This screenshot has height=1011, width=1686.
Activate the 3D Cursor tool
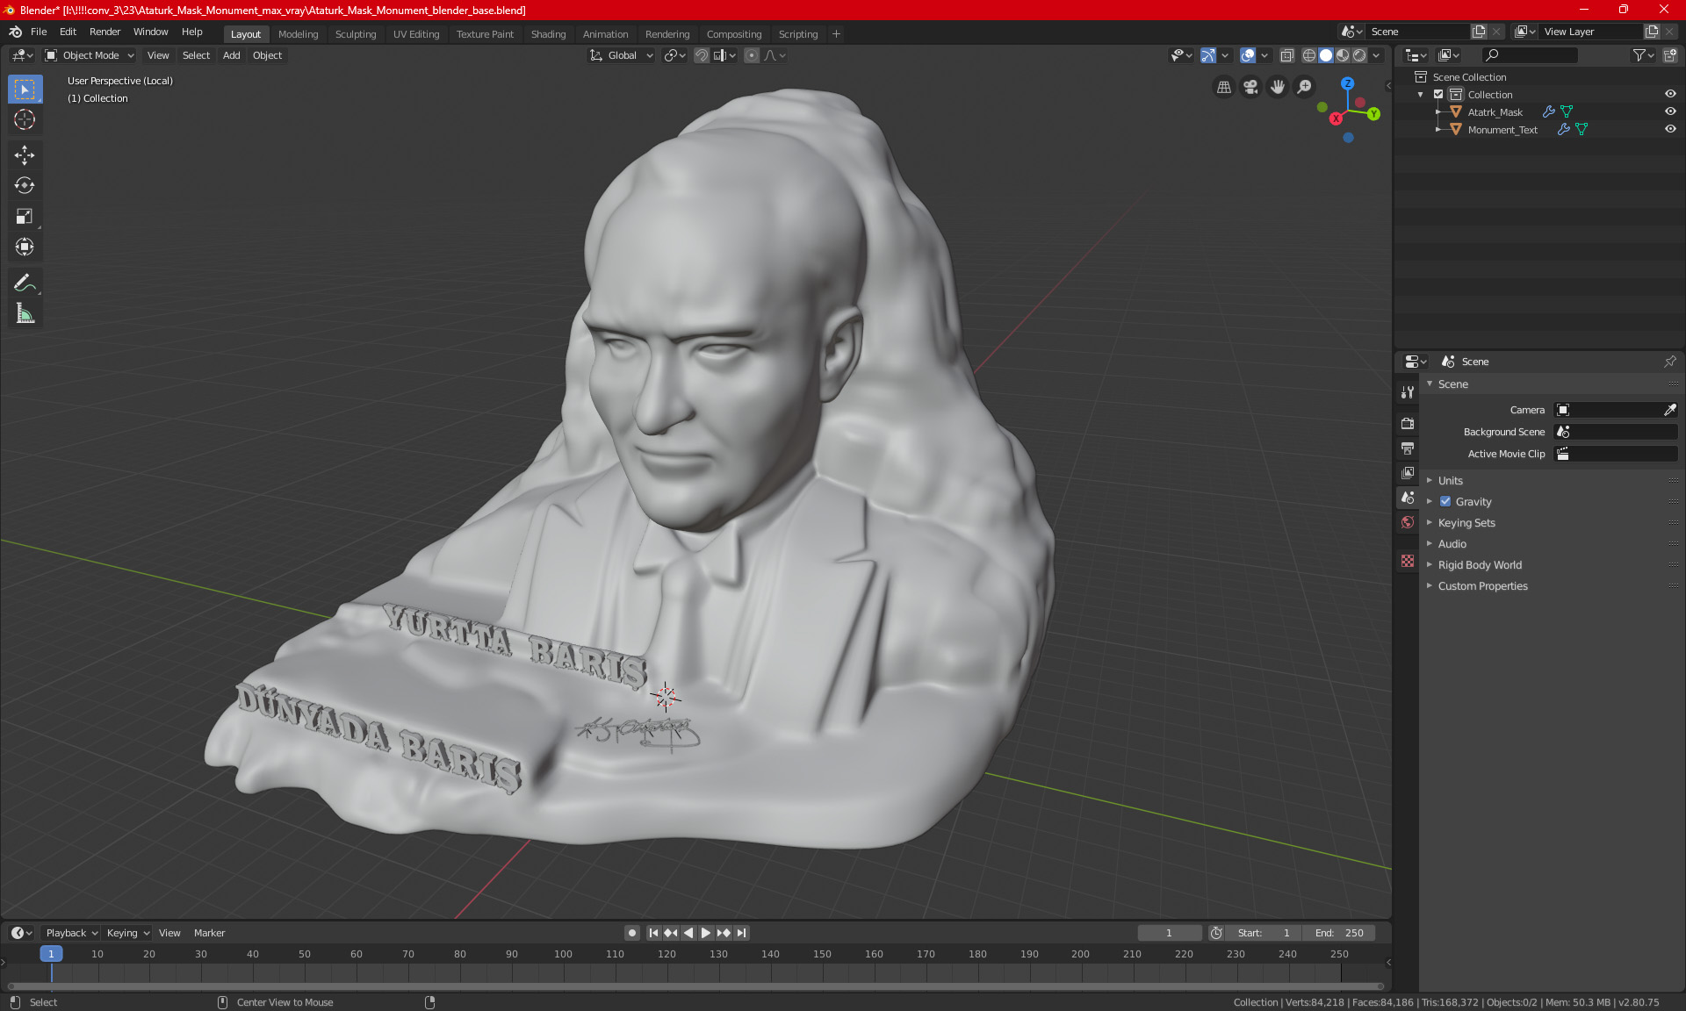(x=25, y=120)
